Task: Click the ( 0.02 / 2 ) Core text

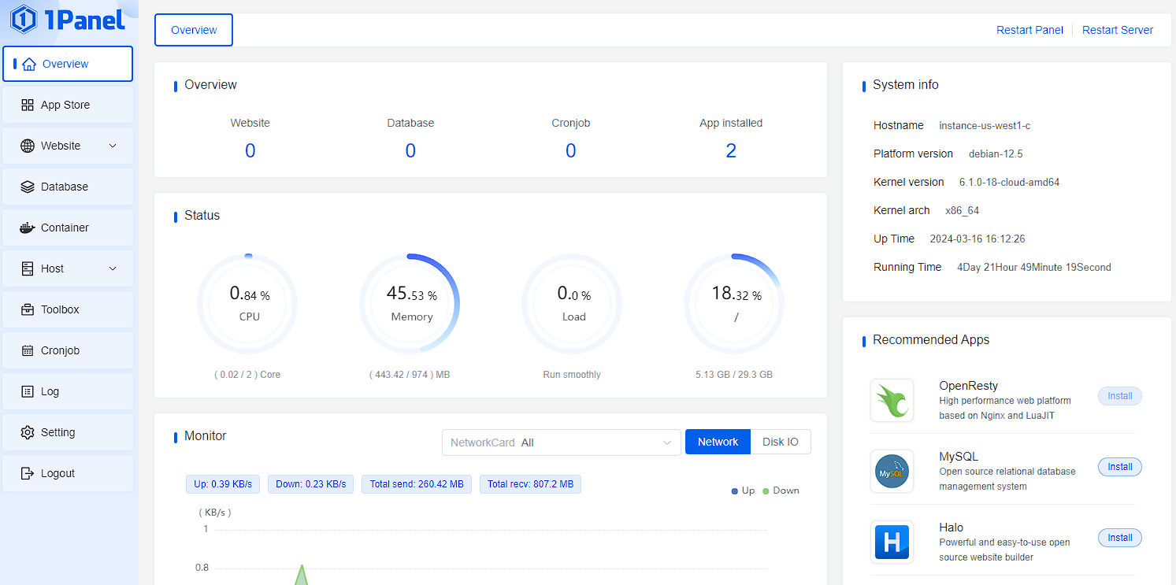Action: (247, 375)
